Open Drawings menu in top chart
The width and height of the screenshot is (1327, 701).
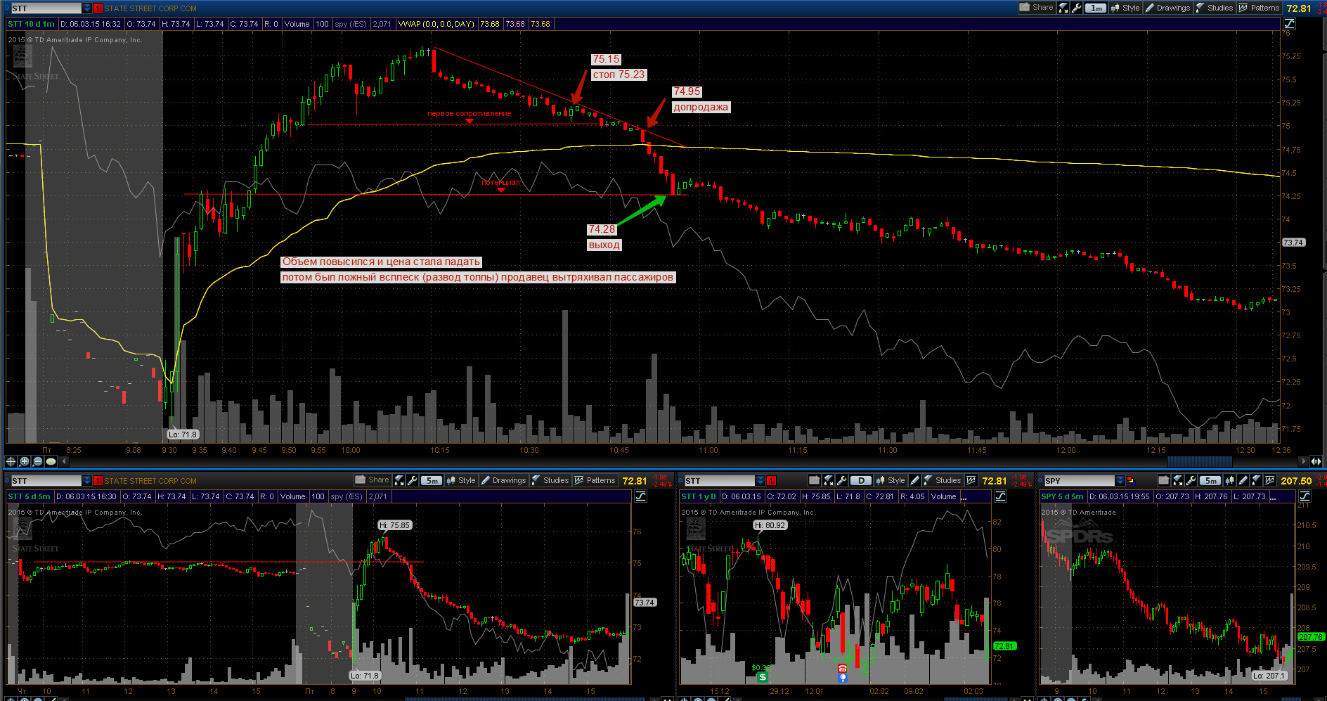1167,8
